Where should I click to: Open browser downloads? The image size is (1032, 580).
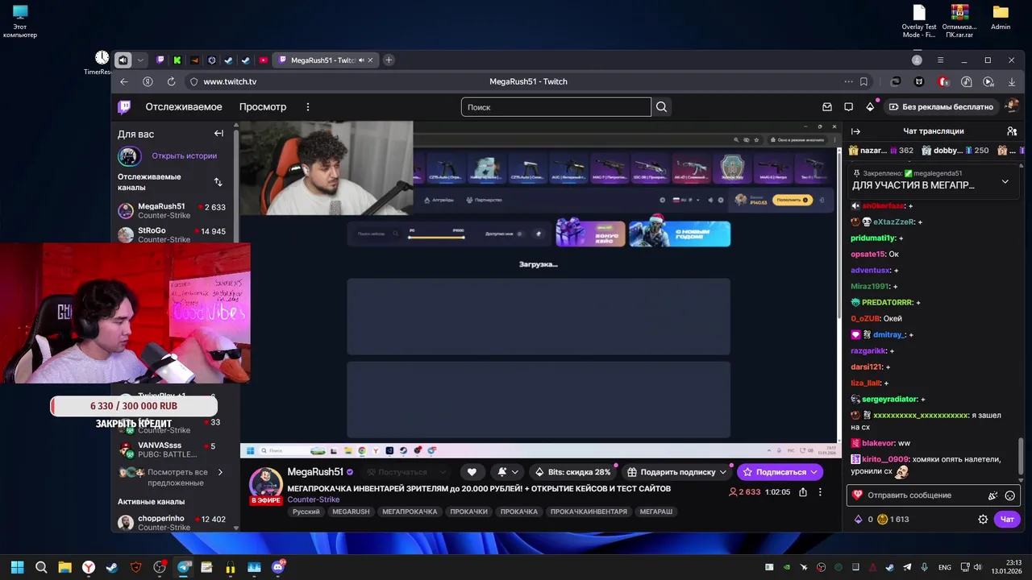[1012, 81]
